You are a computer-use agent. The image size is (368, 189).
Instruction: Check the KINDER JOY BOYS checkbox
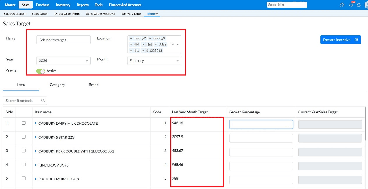(x=24, y=165)
